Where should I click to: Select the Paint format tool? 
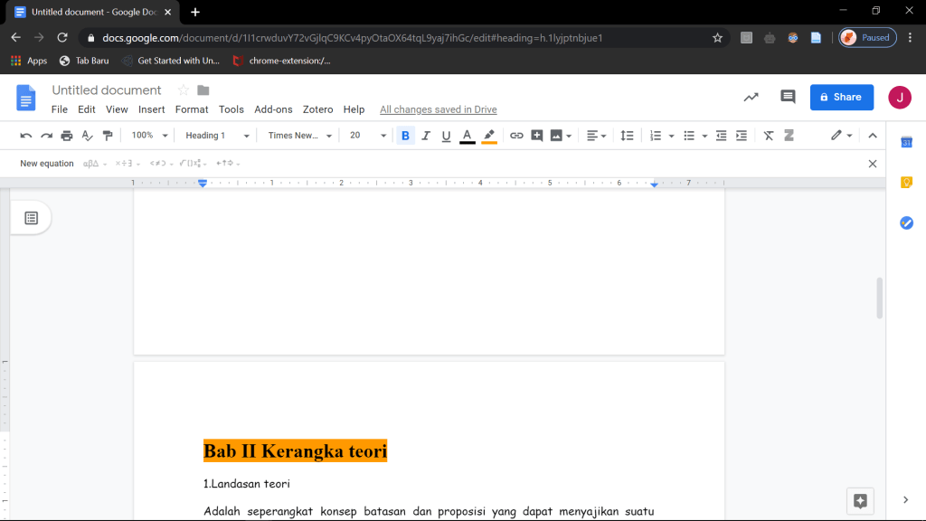(x=108, y=136)
